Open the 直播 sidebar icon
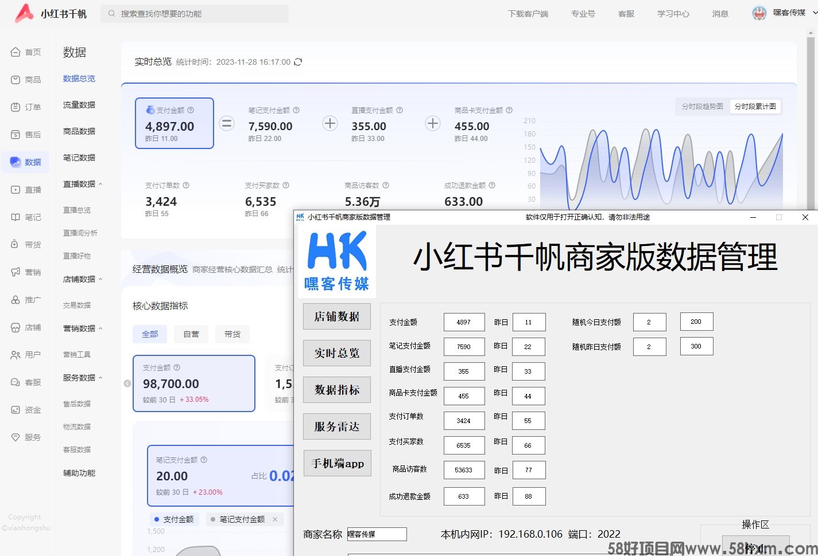The width and height of the screenshot is (818, 556). pyautogui.click(x=15, y=190)
